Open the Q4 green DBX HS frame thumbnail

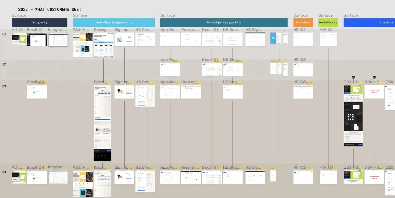pos(354,178)
